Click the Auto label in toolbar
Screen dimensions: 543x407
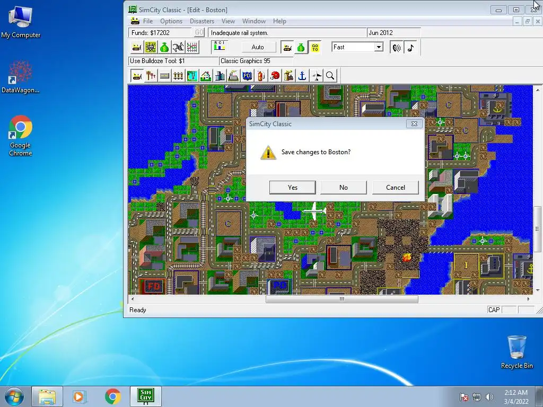258,47
